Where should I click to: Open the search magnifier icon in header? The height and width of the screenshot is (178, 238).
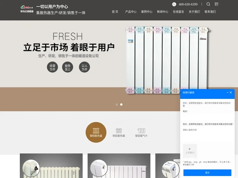(x=208, y=4)
